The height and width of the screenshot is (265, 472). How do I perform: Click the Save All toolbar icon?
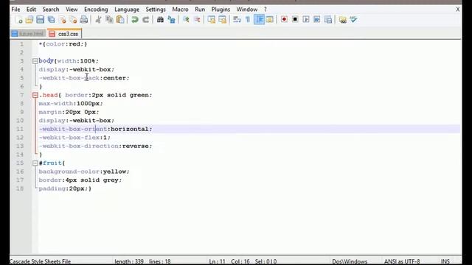coord(51,20)
